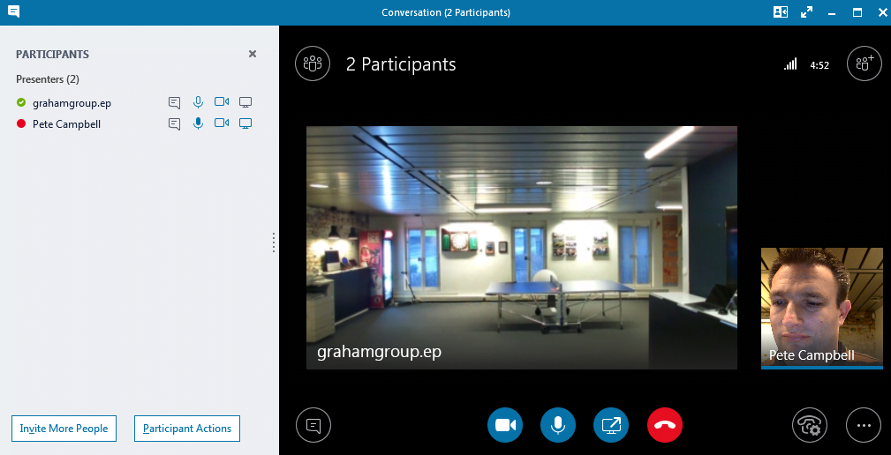The width and height of the screenshot is (891, 455).
Task: Toggle the video camera call control
Action: (x=505, y=425)
